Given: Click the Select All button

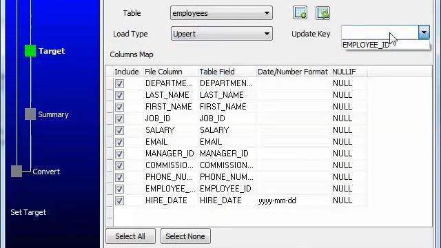Looking at the screenshot, I should click(130, 236).
